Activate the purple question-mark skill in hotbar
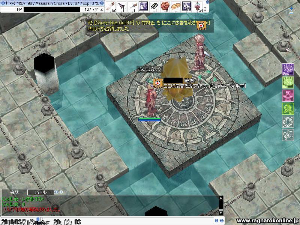Screen dimensions: 300x225 point(143,6)
